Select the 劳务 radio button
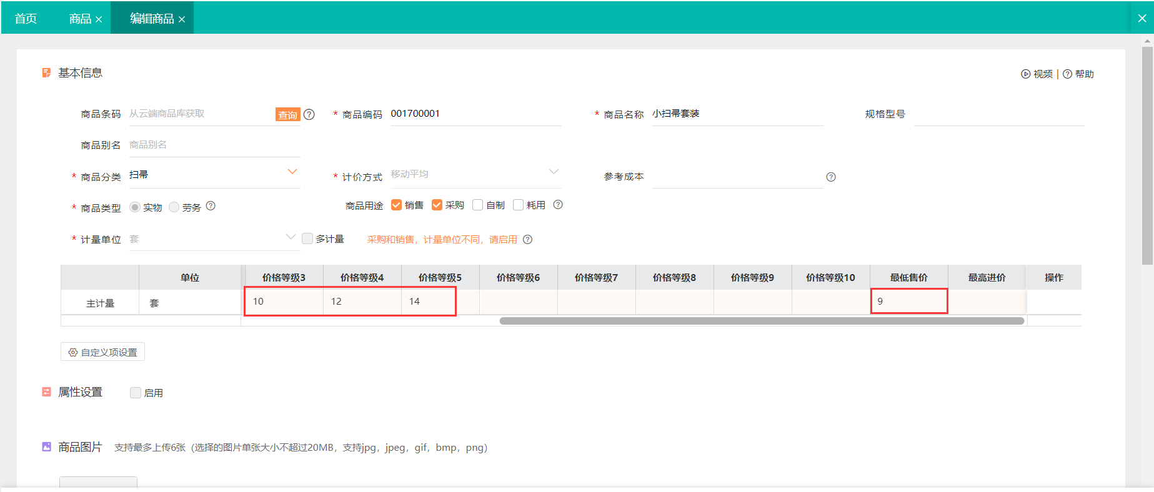1154x492 pixels. point(174,207)
